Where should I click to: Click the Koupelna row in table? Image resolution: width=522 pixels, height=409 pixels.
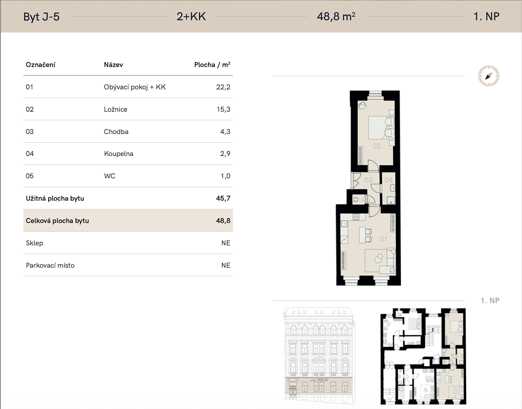[x=128, y=154]
